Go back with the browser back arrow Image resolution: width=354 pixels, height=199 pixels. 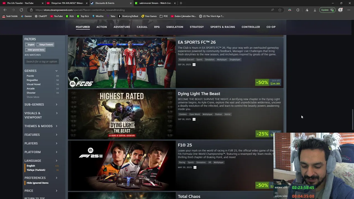point(5,10)
